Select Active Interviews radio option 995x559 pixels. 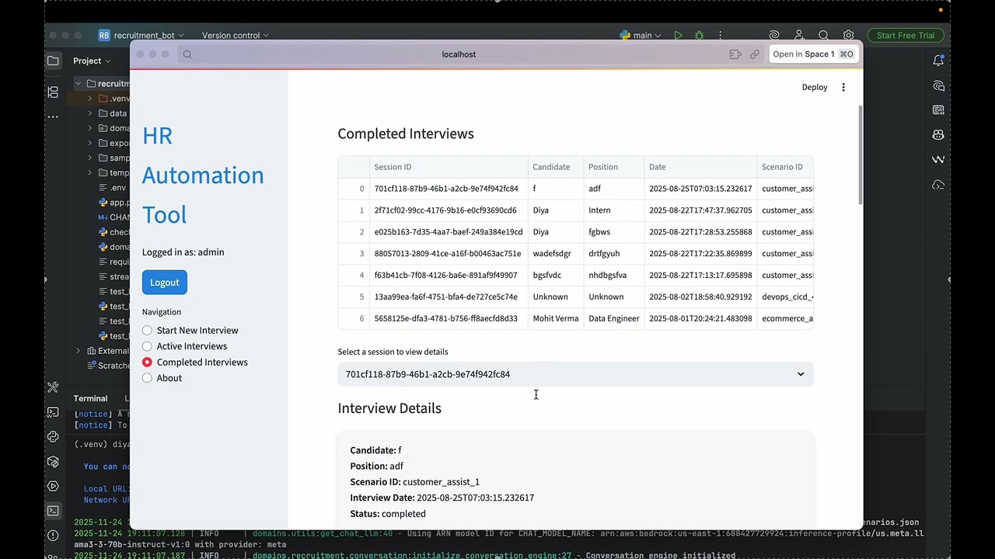(x=184, y=346)
